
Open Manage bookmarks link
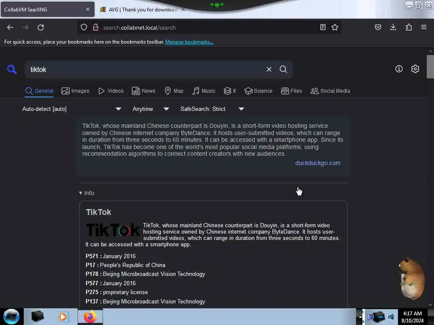[189, 42]
